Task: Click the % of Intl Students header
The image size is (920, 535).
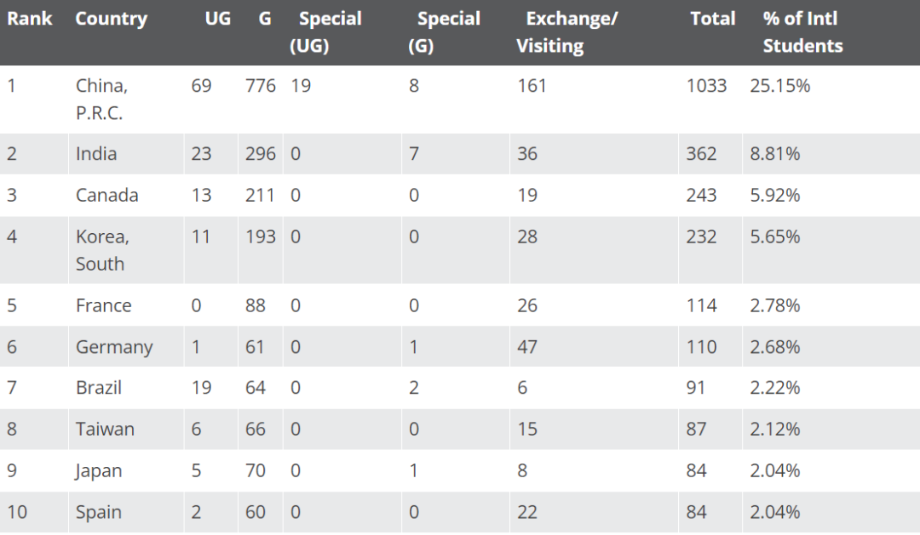Action: point(802,32)
